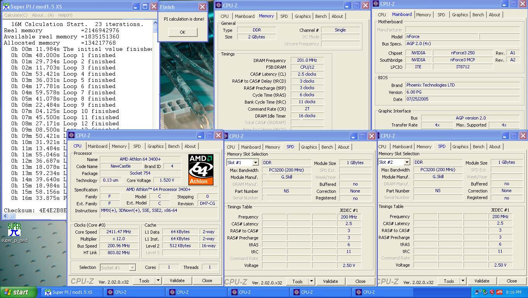Screen dimensions: 528x298
Task: Click the Super PI title bar icon
Action: (x=7, y=7)
